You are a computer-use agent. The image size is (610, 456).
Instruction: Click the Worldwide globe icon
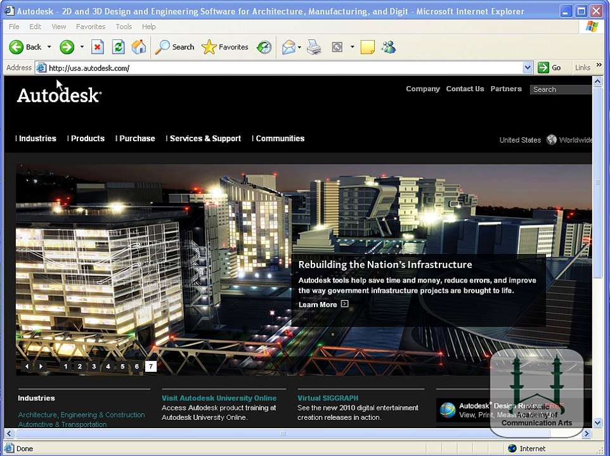[x=551, y=139]
